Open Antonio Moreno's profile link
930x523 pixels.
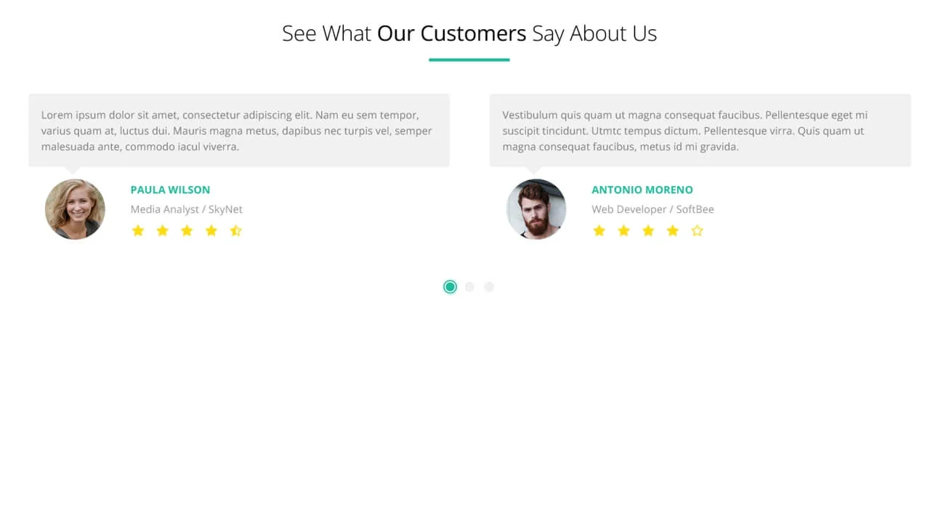(x=642, y=190)
